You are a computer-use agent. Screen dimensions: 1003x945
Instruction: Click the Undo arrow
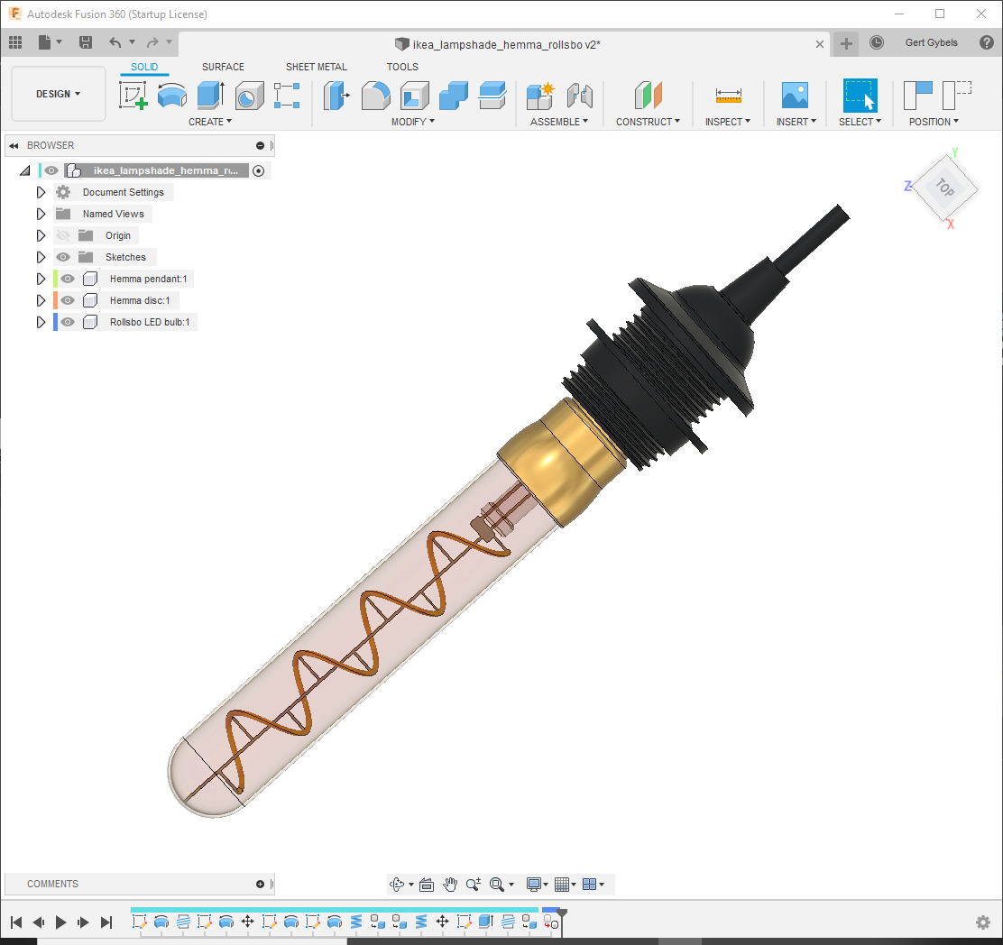coord(115,42)
